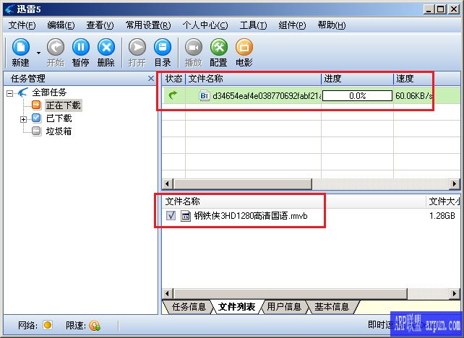Screen dimensions: 464x338
Task: Click the 文件大小 column header
Action: pyautogui.click(x=444, y=201)
